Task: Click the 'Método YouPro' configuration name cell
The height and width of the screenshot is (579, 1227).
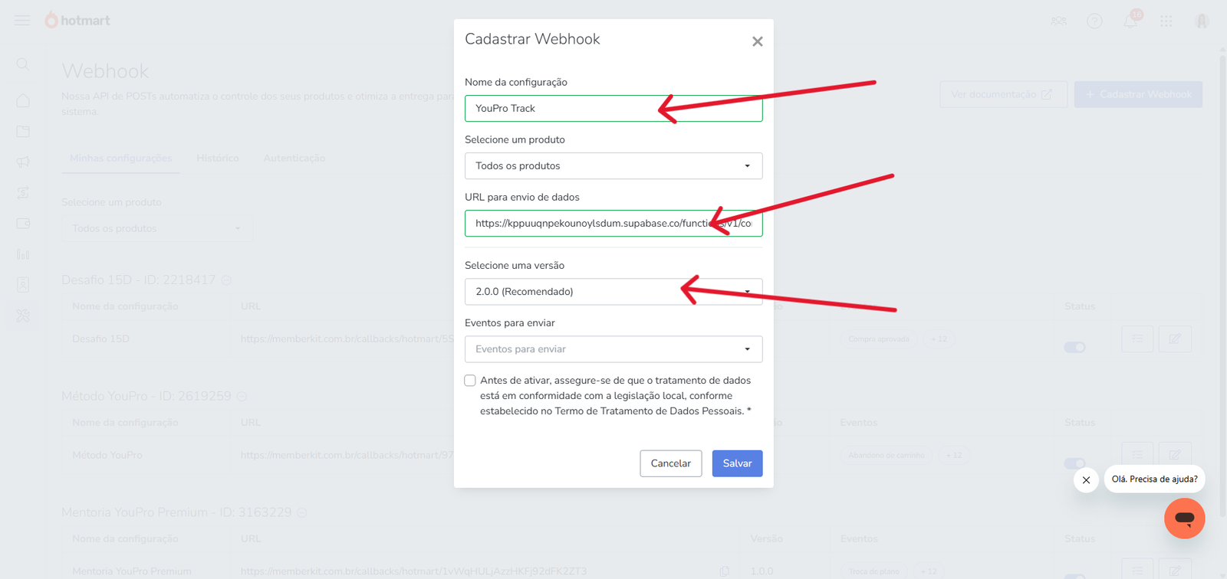Action: pyautogui.click(x=107, y=455)
